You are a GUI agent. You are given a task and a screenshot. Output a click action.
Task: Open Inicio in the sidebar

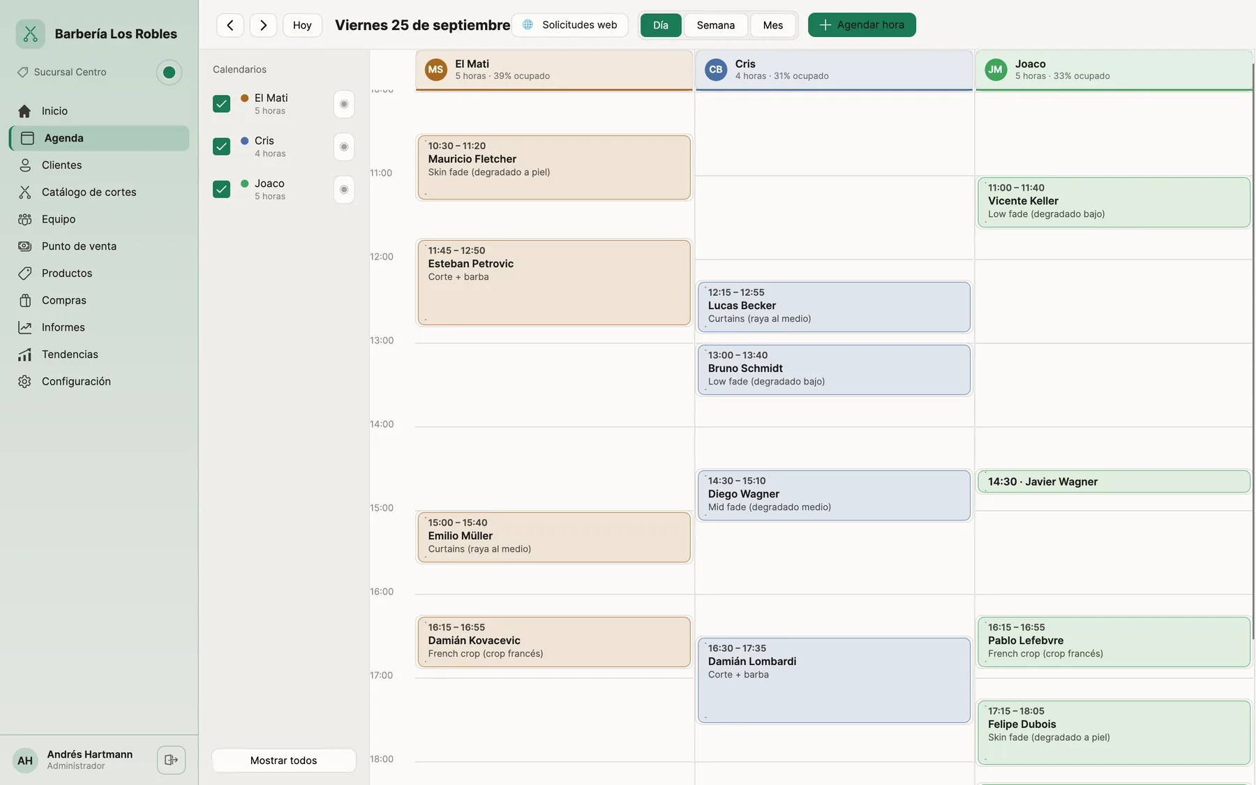coord(99,111)
